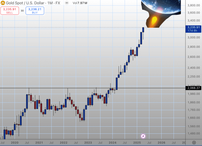Click the 2026 label on time axis

pyautogui.click(x=161, y=143)
